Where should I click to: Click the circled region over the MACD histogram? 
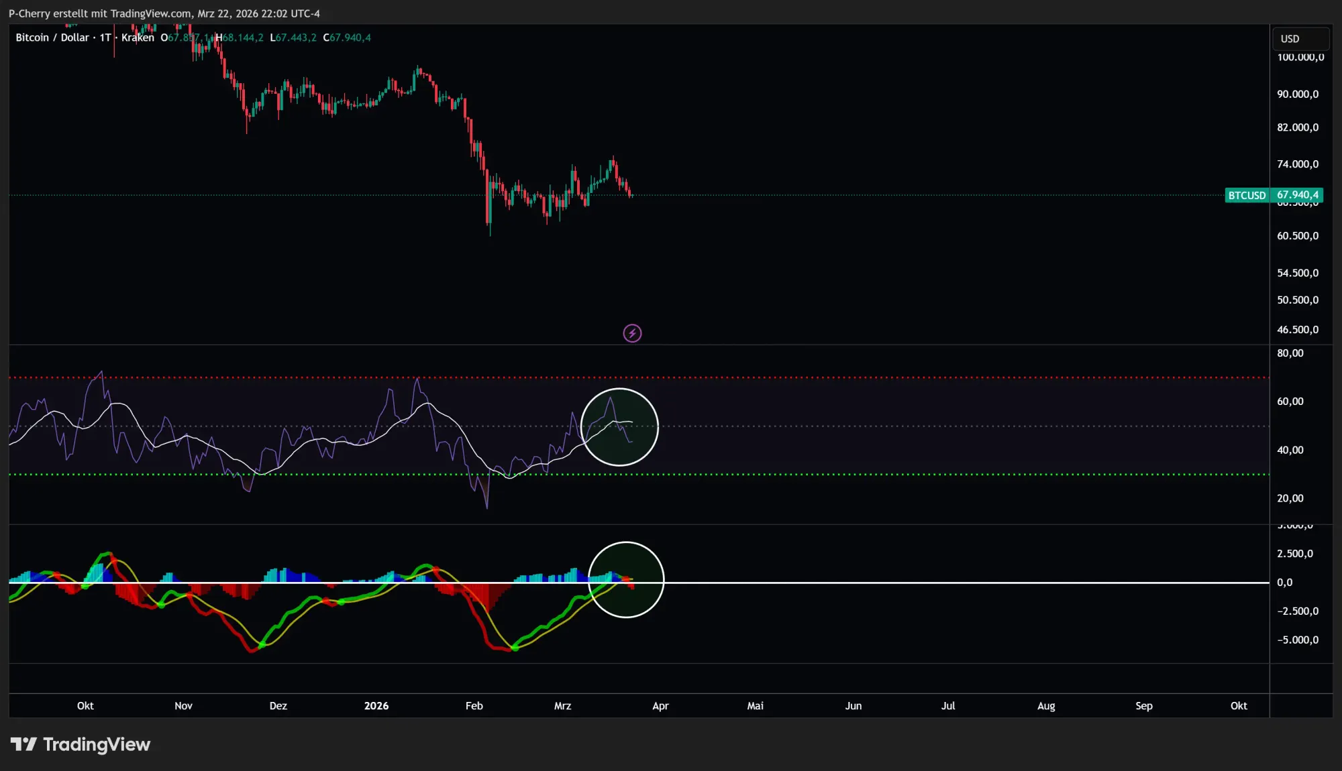(626, 580)
